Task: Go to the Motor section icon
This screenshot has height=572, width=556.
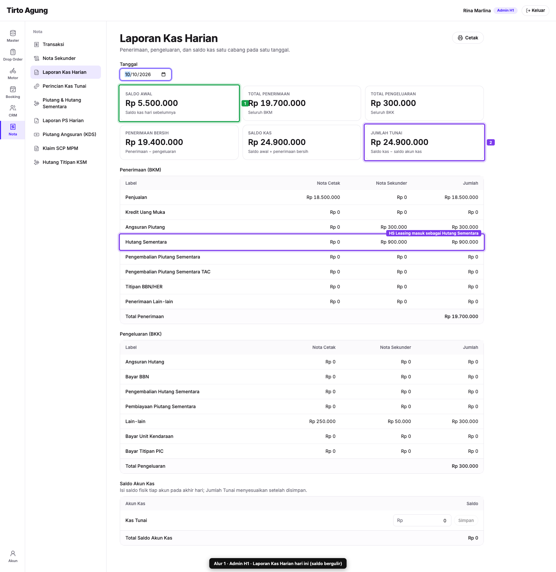Action: 13,71
